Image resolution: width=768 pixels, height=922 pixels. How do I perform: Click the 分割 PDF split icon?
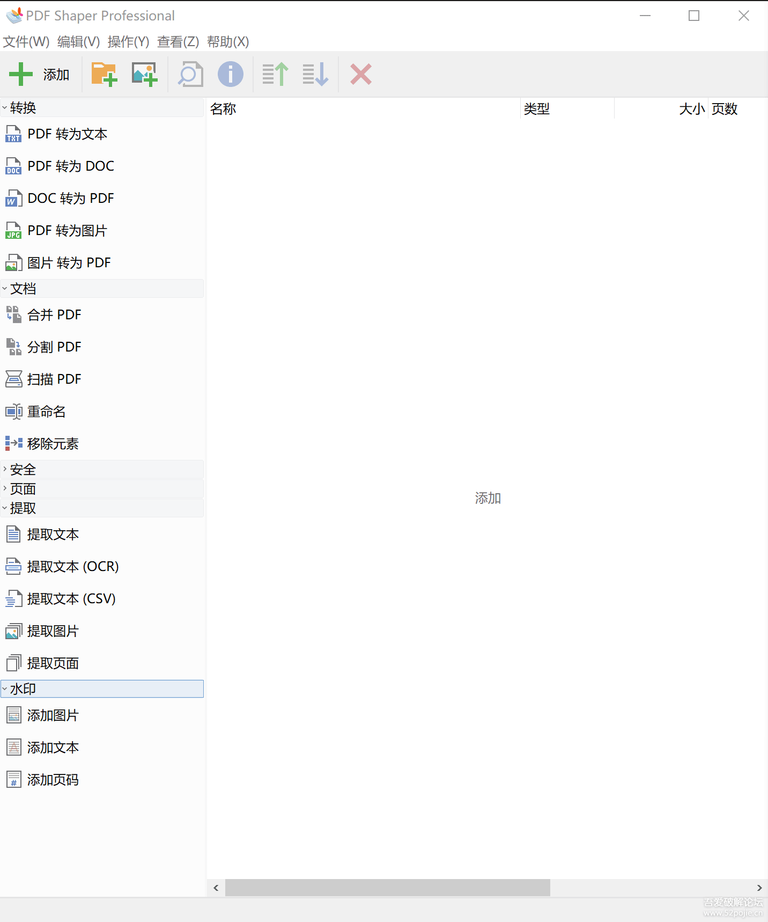point(13,347)
